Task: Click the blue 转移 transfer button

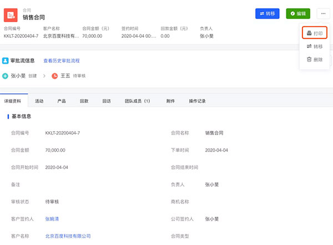Action: coord(267,13)
